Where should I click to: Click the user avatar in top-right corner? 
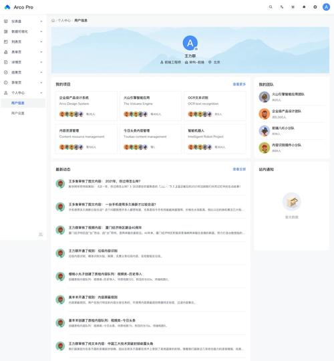tap(326, 7)
